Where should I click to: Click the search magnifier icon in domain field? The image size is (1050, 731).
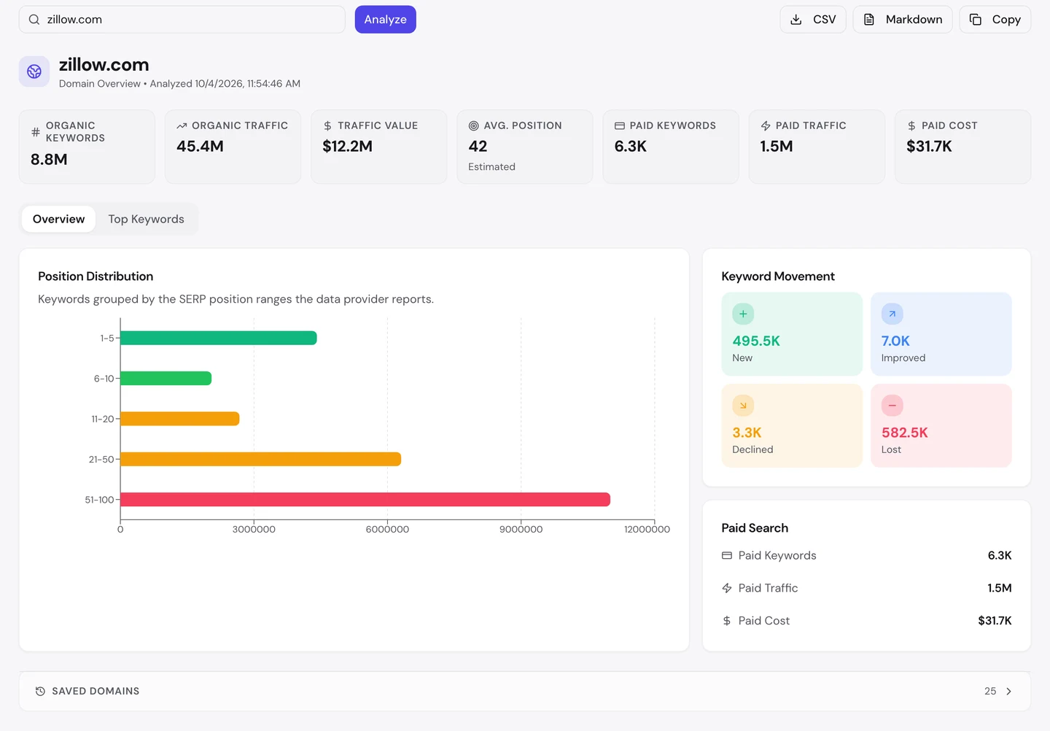click(34, 20)
